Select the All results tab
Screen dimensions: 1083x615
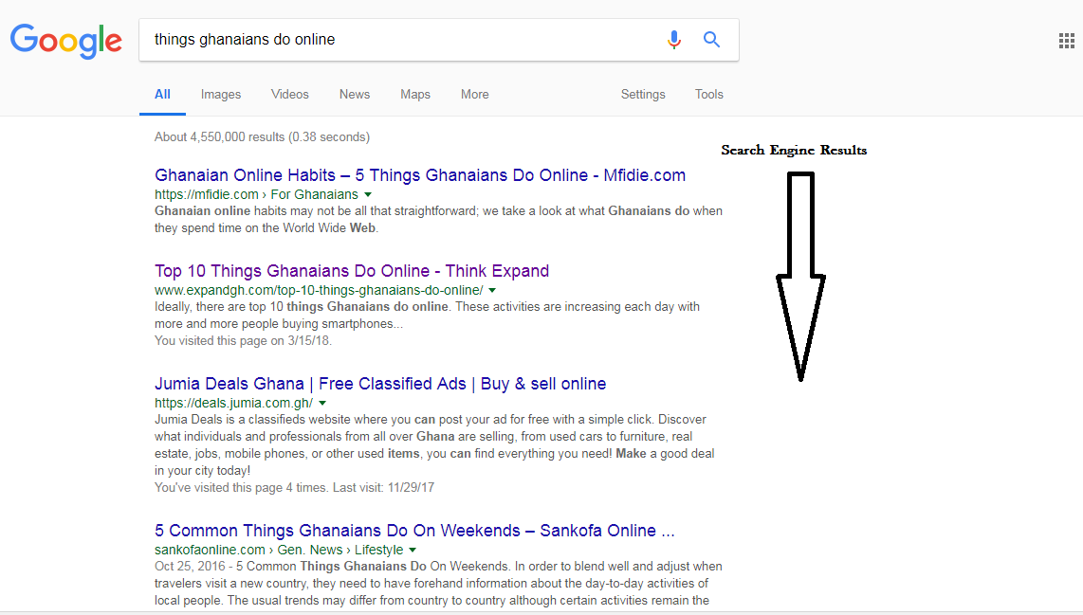162,95
